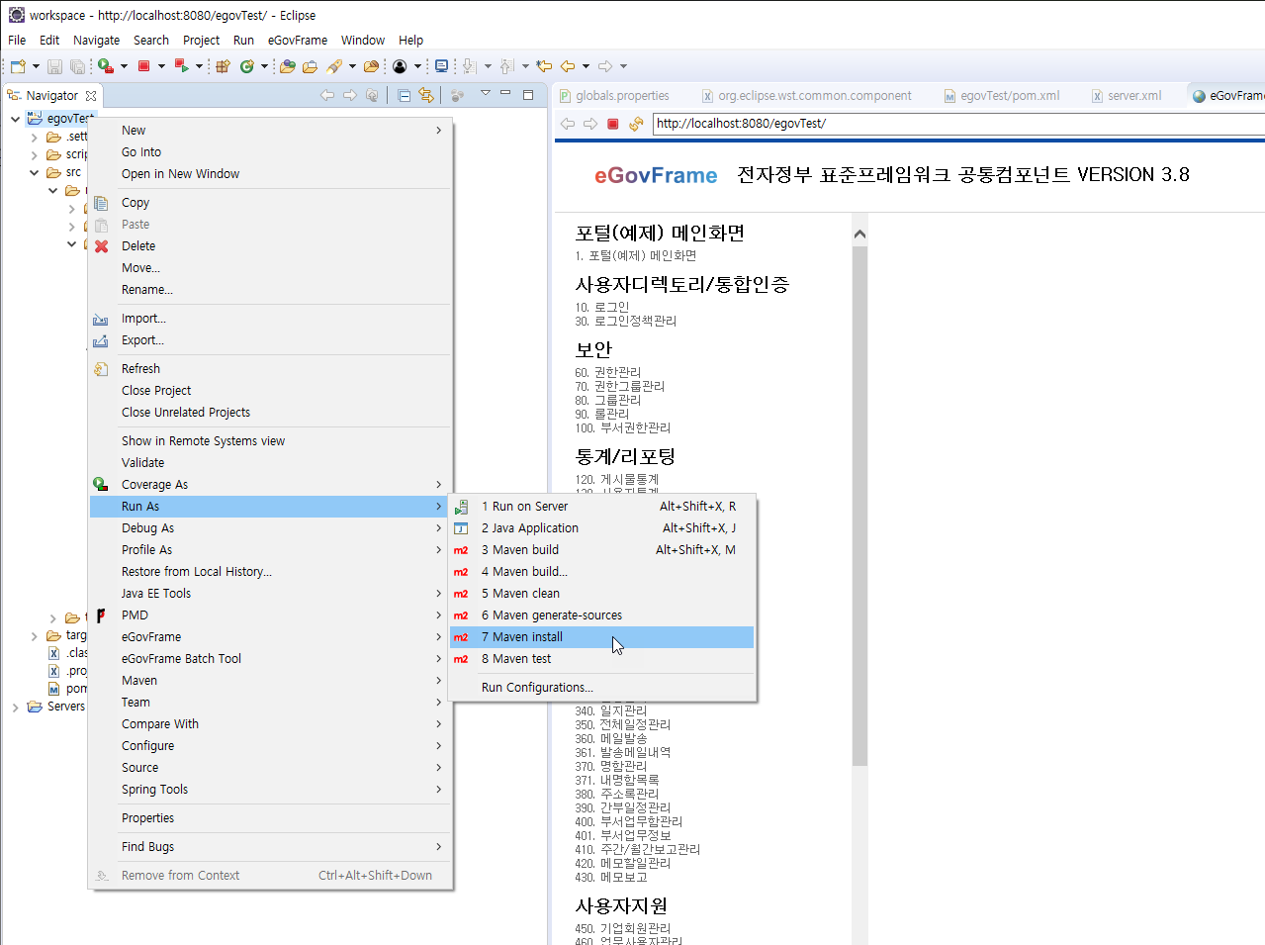The image size is (1265, 945).
Task: Choose Maven build... with ellipsis
Action: pos(601,572)
